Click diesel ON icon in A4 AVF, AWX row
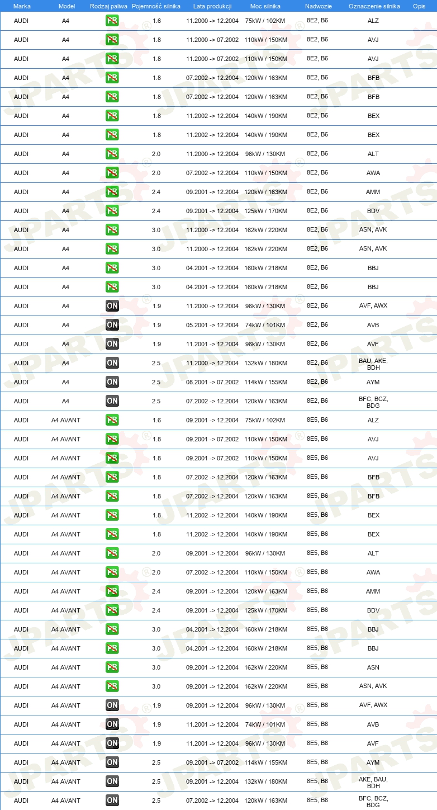Viewport: 437px width, 810px height. (112, 306)
